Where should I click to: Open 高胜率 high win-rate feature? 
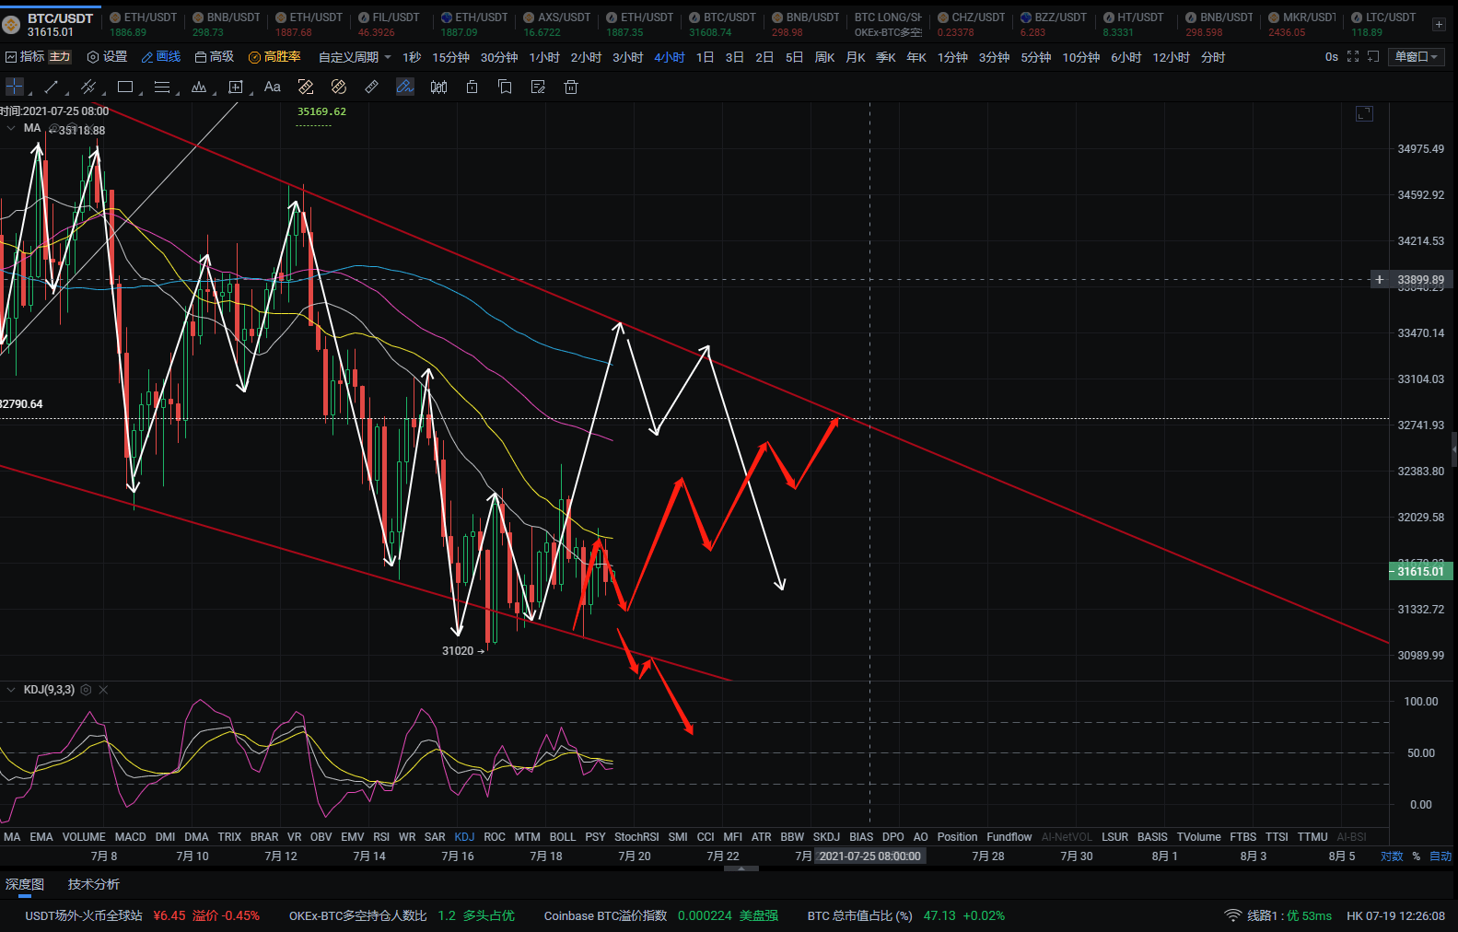pyautogui.click(x=274, y=57)
